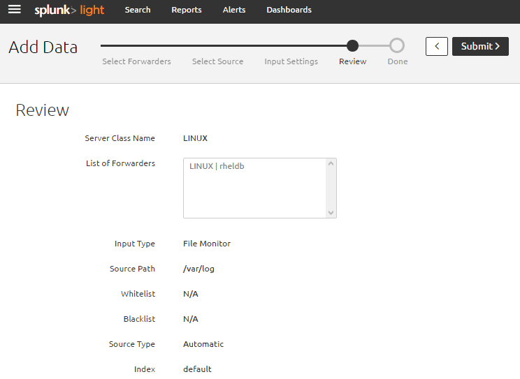Click the Input Settings step label
Image resolution: width=520 pixels, height=379 pixels.
pos(291,61)
